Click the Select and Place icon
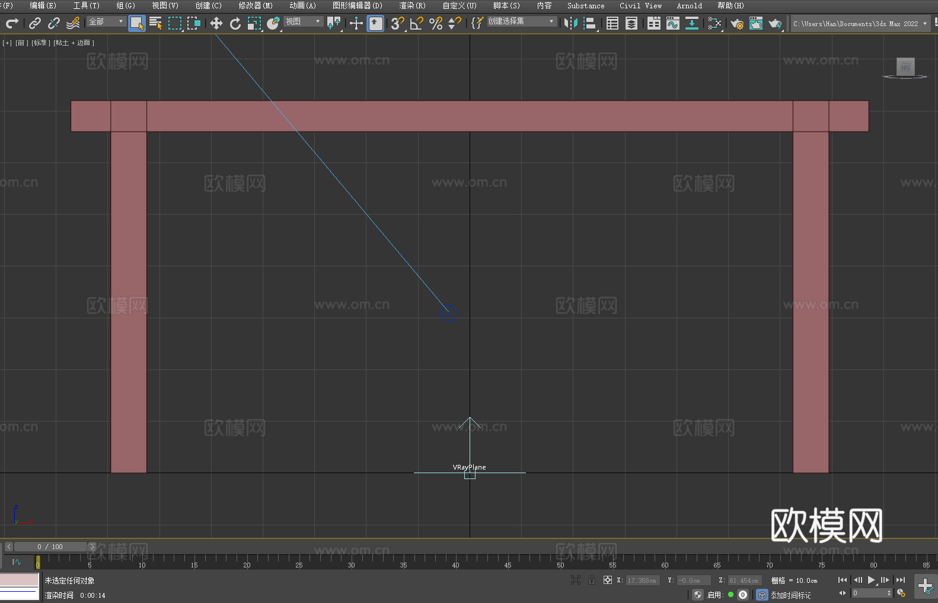 (273, 23)
